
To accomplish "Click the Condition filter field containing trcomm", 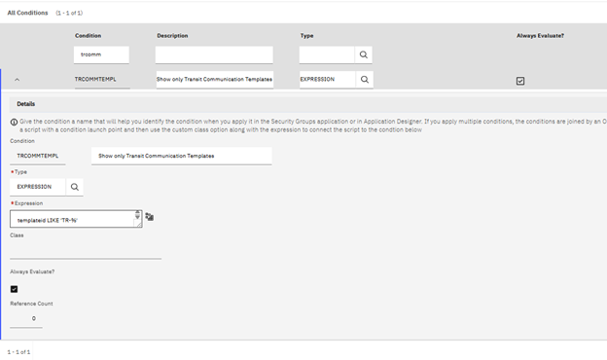I will (x=101, y=54).
